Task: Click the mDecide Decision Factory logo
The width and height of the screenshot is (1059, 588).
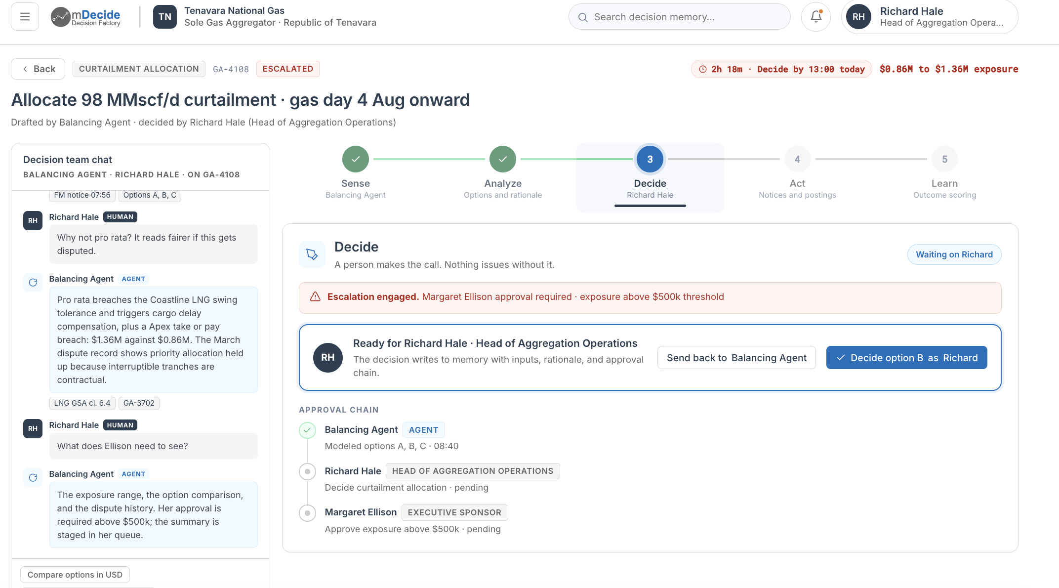Action: pyautogui.click(x=86, y=17)
